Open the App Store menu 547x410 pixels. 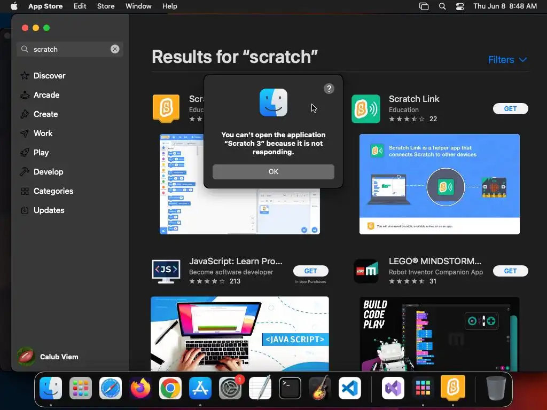pos(45,6)
